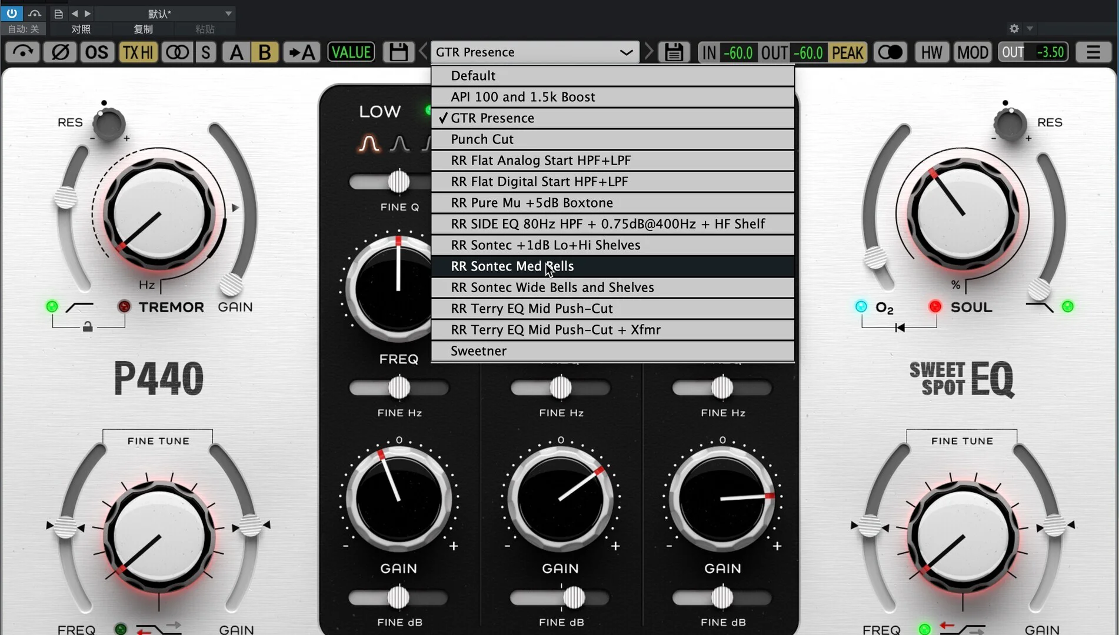
Task: Click the 复制 copy button
Action: [143, 29]
